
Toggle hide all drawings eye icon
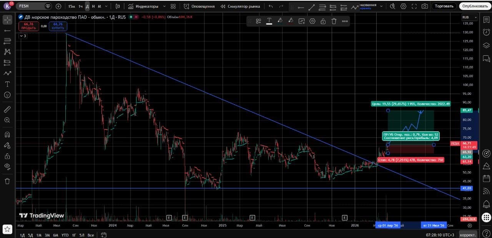(x=7, y=166)
